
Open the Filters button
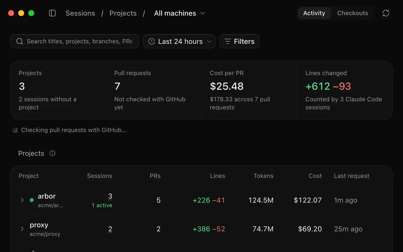pyautogui.click(x=240, y=41)
